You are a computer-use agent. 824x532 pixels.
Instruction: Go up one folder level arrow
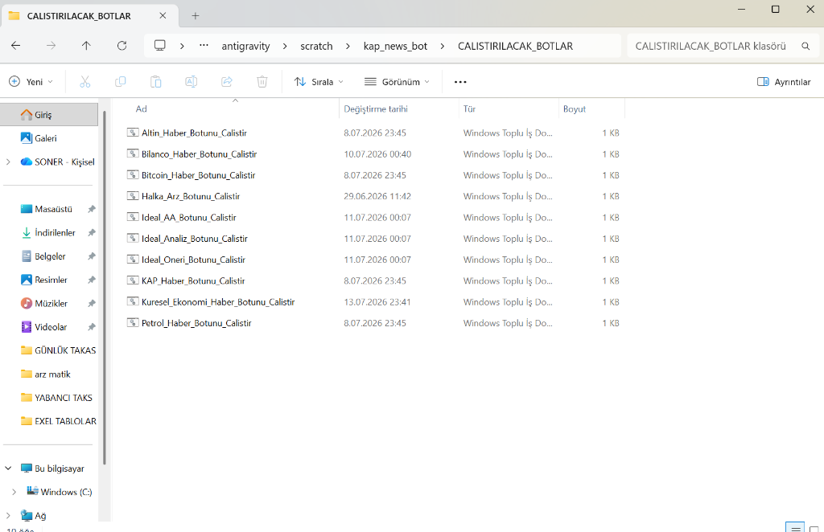[x=86, y=46]
